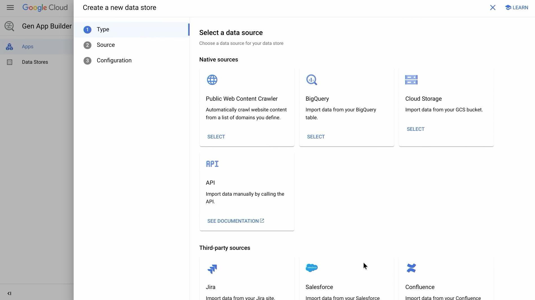Screen dimensions: 535x300
Task: Click the Data Stores grid icon
Action: [10, 62]
